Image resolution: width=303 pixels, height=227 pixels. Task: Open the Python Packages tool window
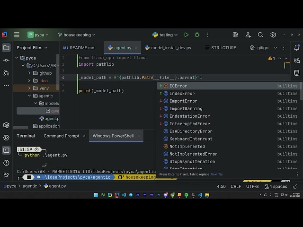pyautogui.click(x=6, y=125)
